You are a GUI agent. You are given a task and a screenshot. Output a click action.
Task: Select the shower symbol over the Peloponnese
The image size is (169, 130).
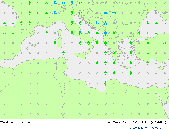click(x=114, y=53)
